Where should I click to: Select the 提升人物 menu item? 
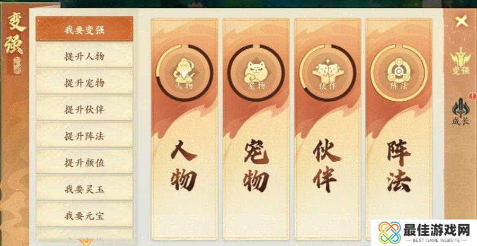[x=84, y=56]
